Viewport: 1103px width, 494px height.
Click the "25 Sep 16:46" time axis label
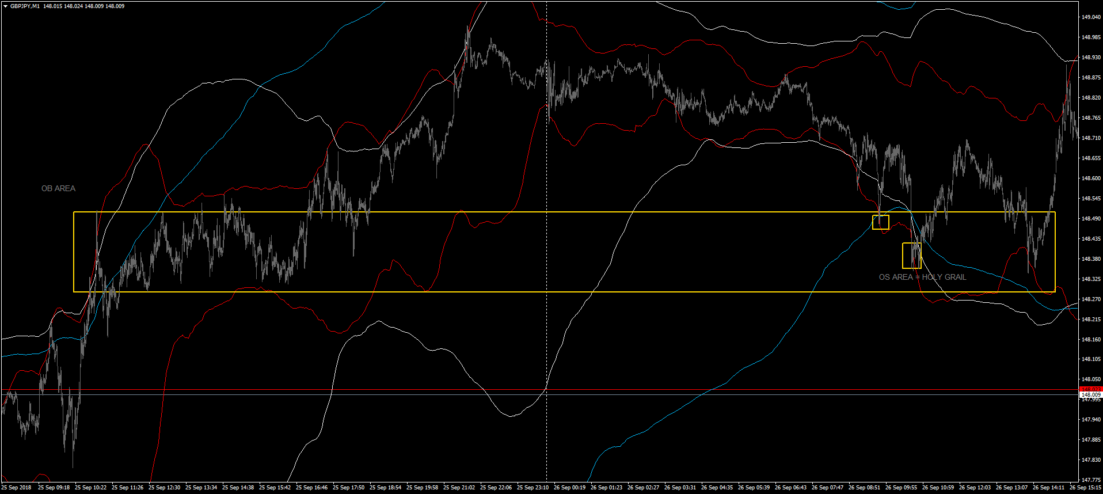pos(311,488)
